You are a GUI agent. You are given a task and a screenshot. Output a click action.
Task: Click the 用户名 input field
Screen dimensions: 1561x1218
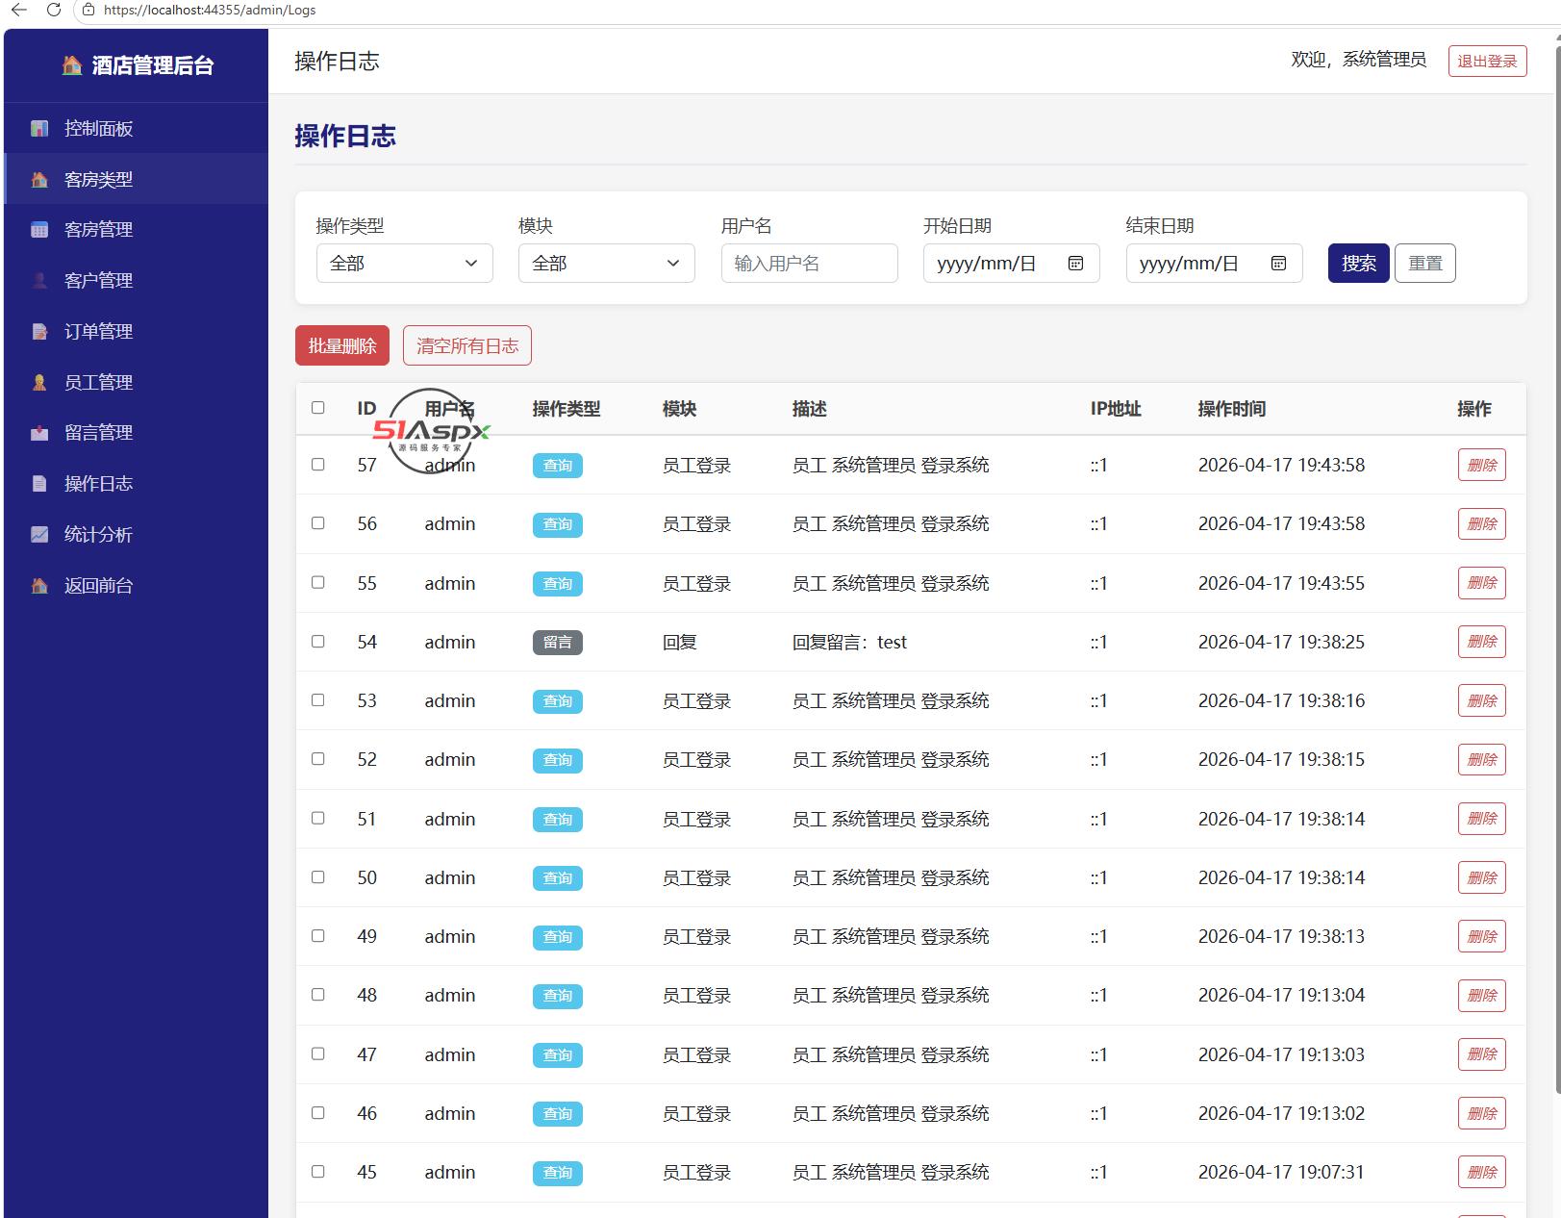click(810, 264)
